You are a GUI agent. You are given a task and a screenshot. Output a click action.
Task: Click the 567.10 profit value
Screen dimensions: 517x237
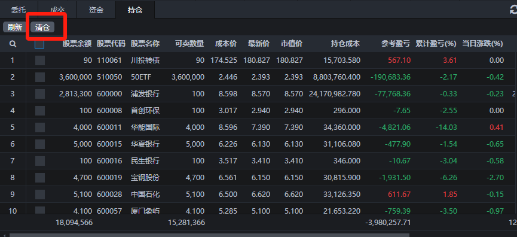pos(399,60)
